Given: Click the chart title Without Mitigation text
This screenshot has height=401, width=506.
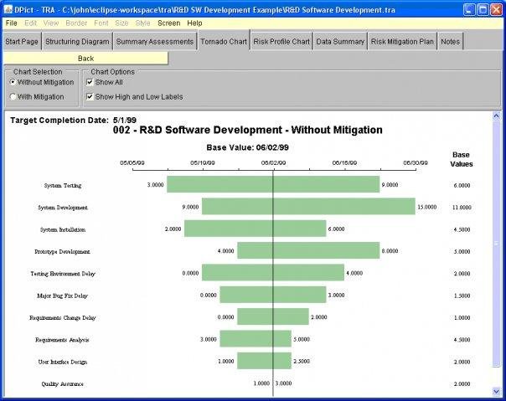Looking at the screenshot, I should pyautogui.click(x=337, y=130).
